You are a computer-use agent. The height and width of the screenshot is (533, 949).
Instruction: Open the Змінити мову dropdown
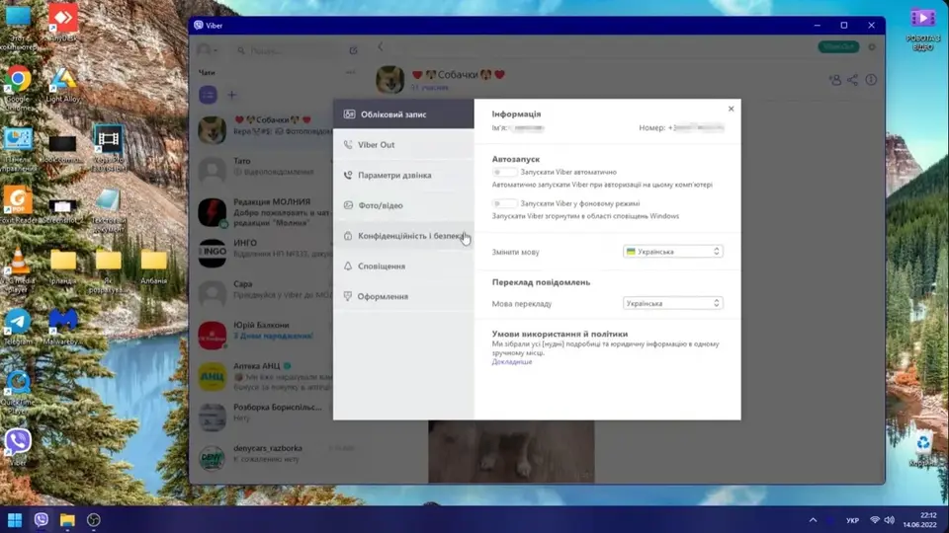click(672, 252)
